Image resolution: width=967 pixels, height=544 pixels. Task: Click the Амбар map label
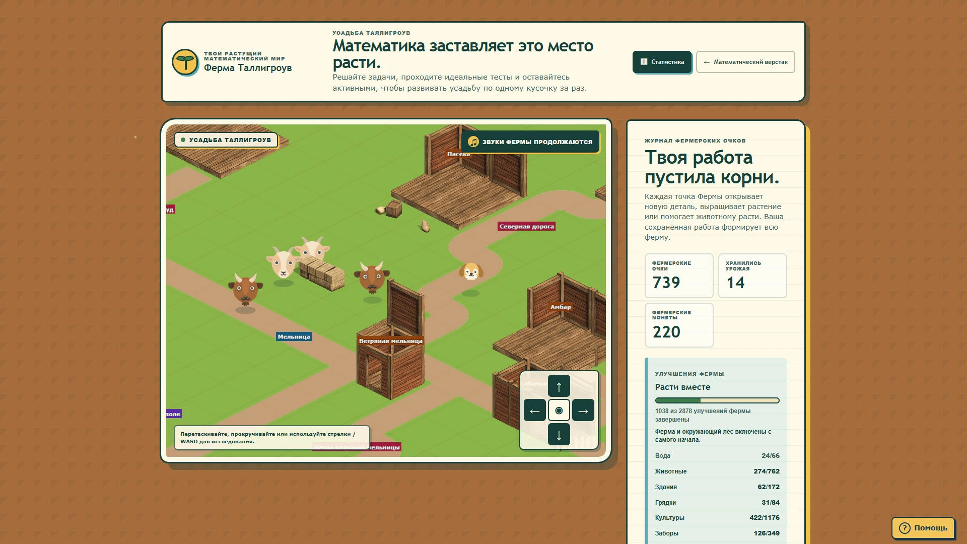[561, 307]
